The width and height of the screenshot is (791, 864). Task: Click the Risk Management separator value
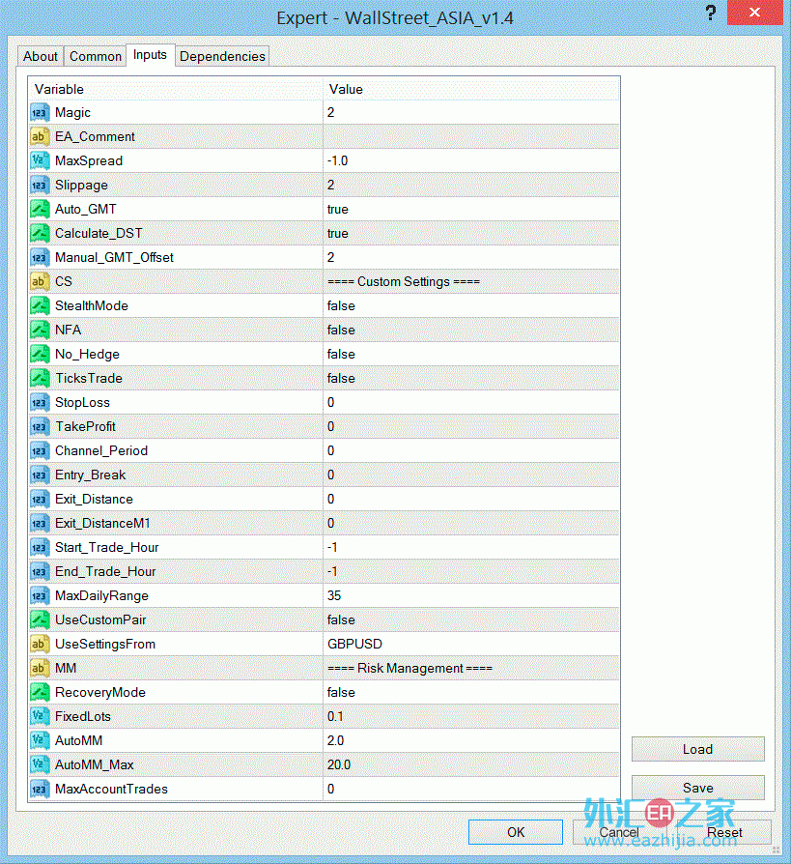410,669
